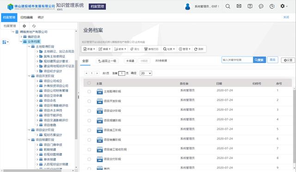Screen dimensions: 296x172
Task: Click the blue 搜索 search button
Action: coord(259,60)
